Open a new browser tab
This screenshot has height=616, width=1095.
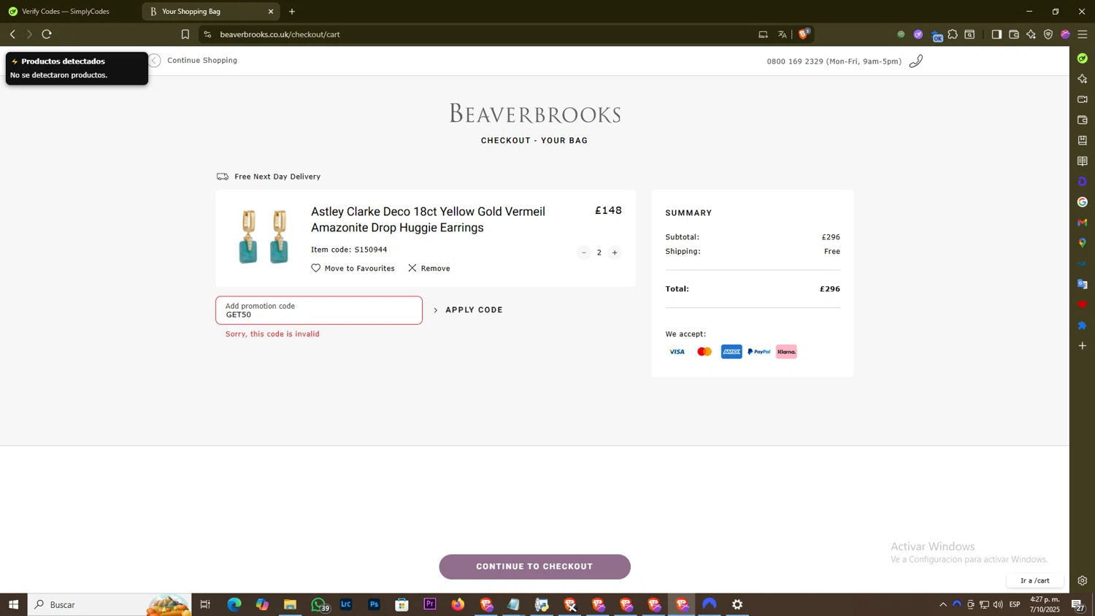coord(292,12)
